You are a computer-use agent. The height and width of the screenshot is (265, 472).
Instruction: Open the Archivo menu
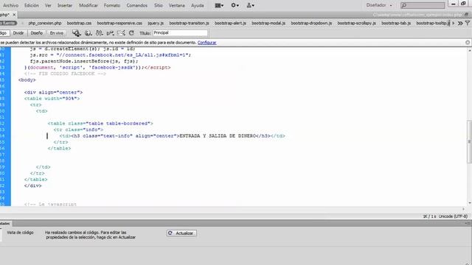click(11, 5)
